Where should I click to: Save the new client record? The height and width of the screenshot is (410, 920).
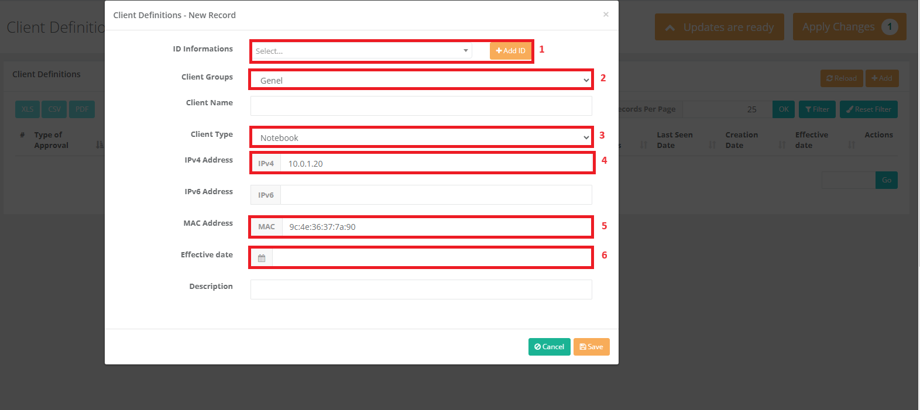[591, 347]
